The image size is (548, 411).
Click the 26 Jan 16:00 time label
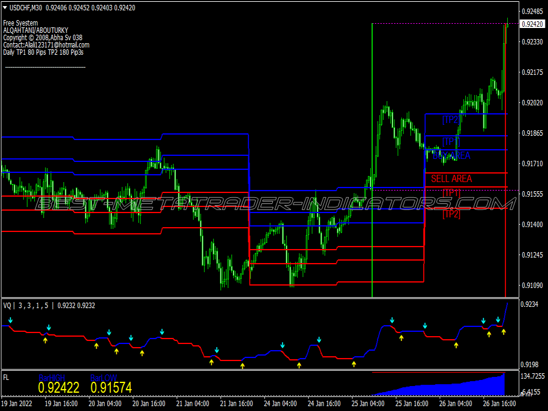[499, 403]
